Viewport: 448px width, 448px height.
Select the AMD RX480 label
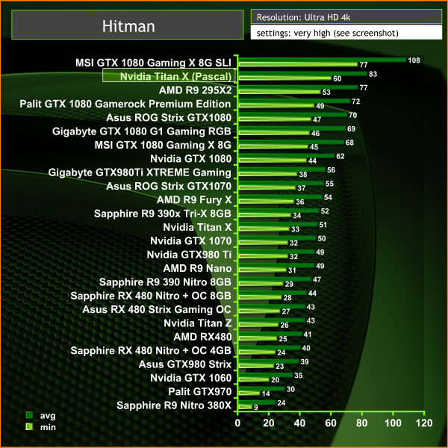[202, 337]
